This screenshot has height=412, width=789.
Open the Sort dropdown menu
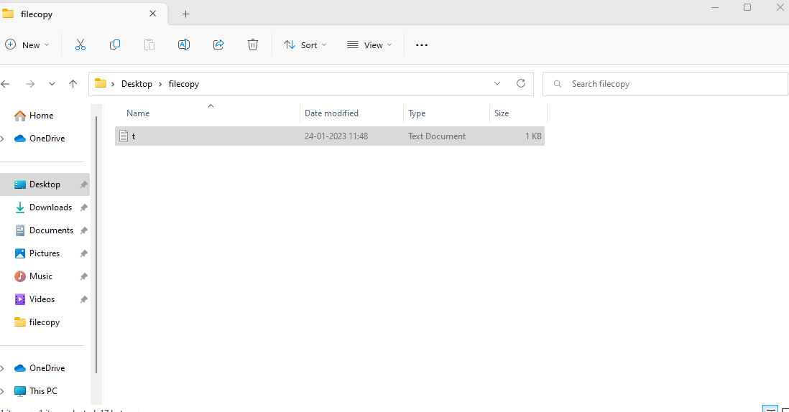pyautogui.click(x=305, y=45)
